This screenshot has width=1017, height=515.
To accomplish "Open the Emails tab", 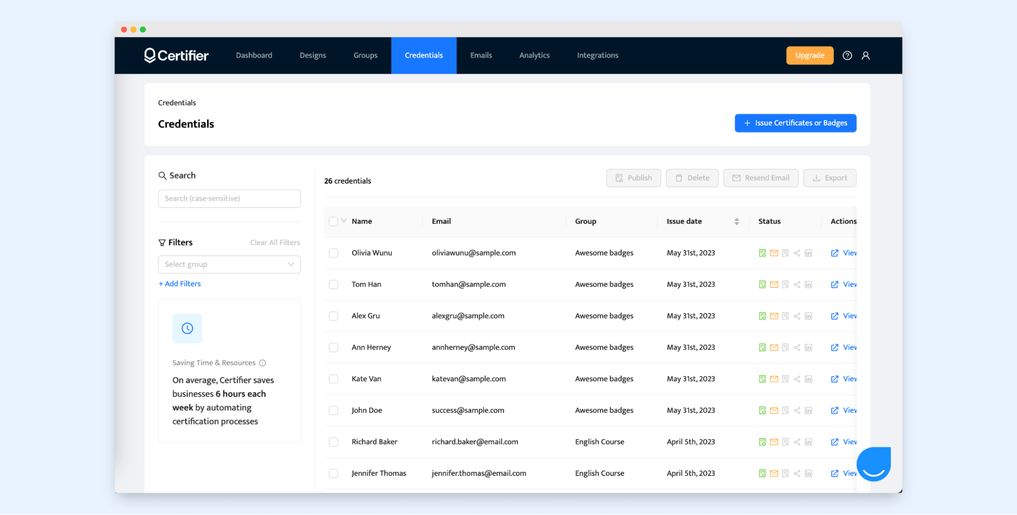I will tap(481, 55).
